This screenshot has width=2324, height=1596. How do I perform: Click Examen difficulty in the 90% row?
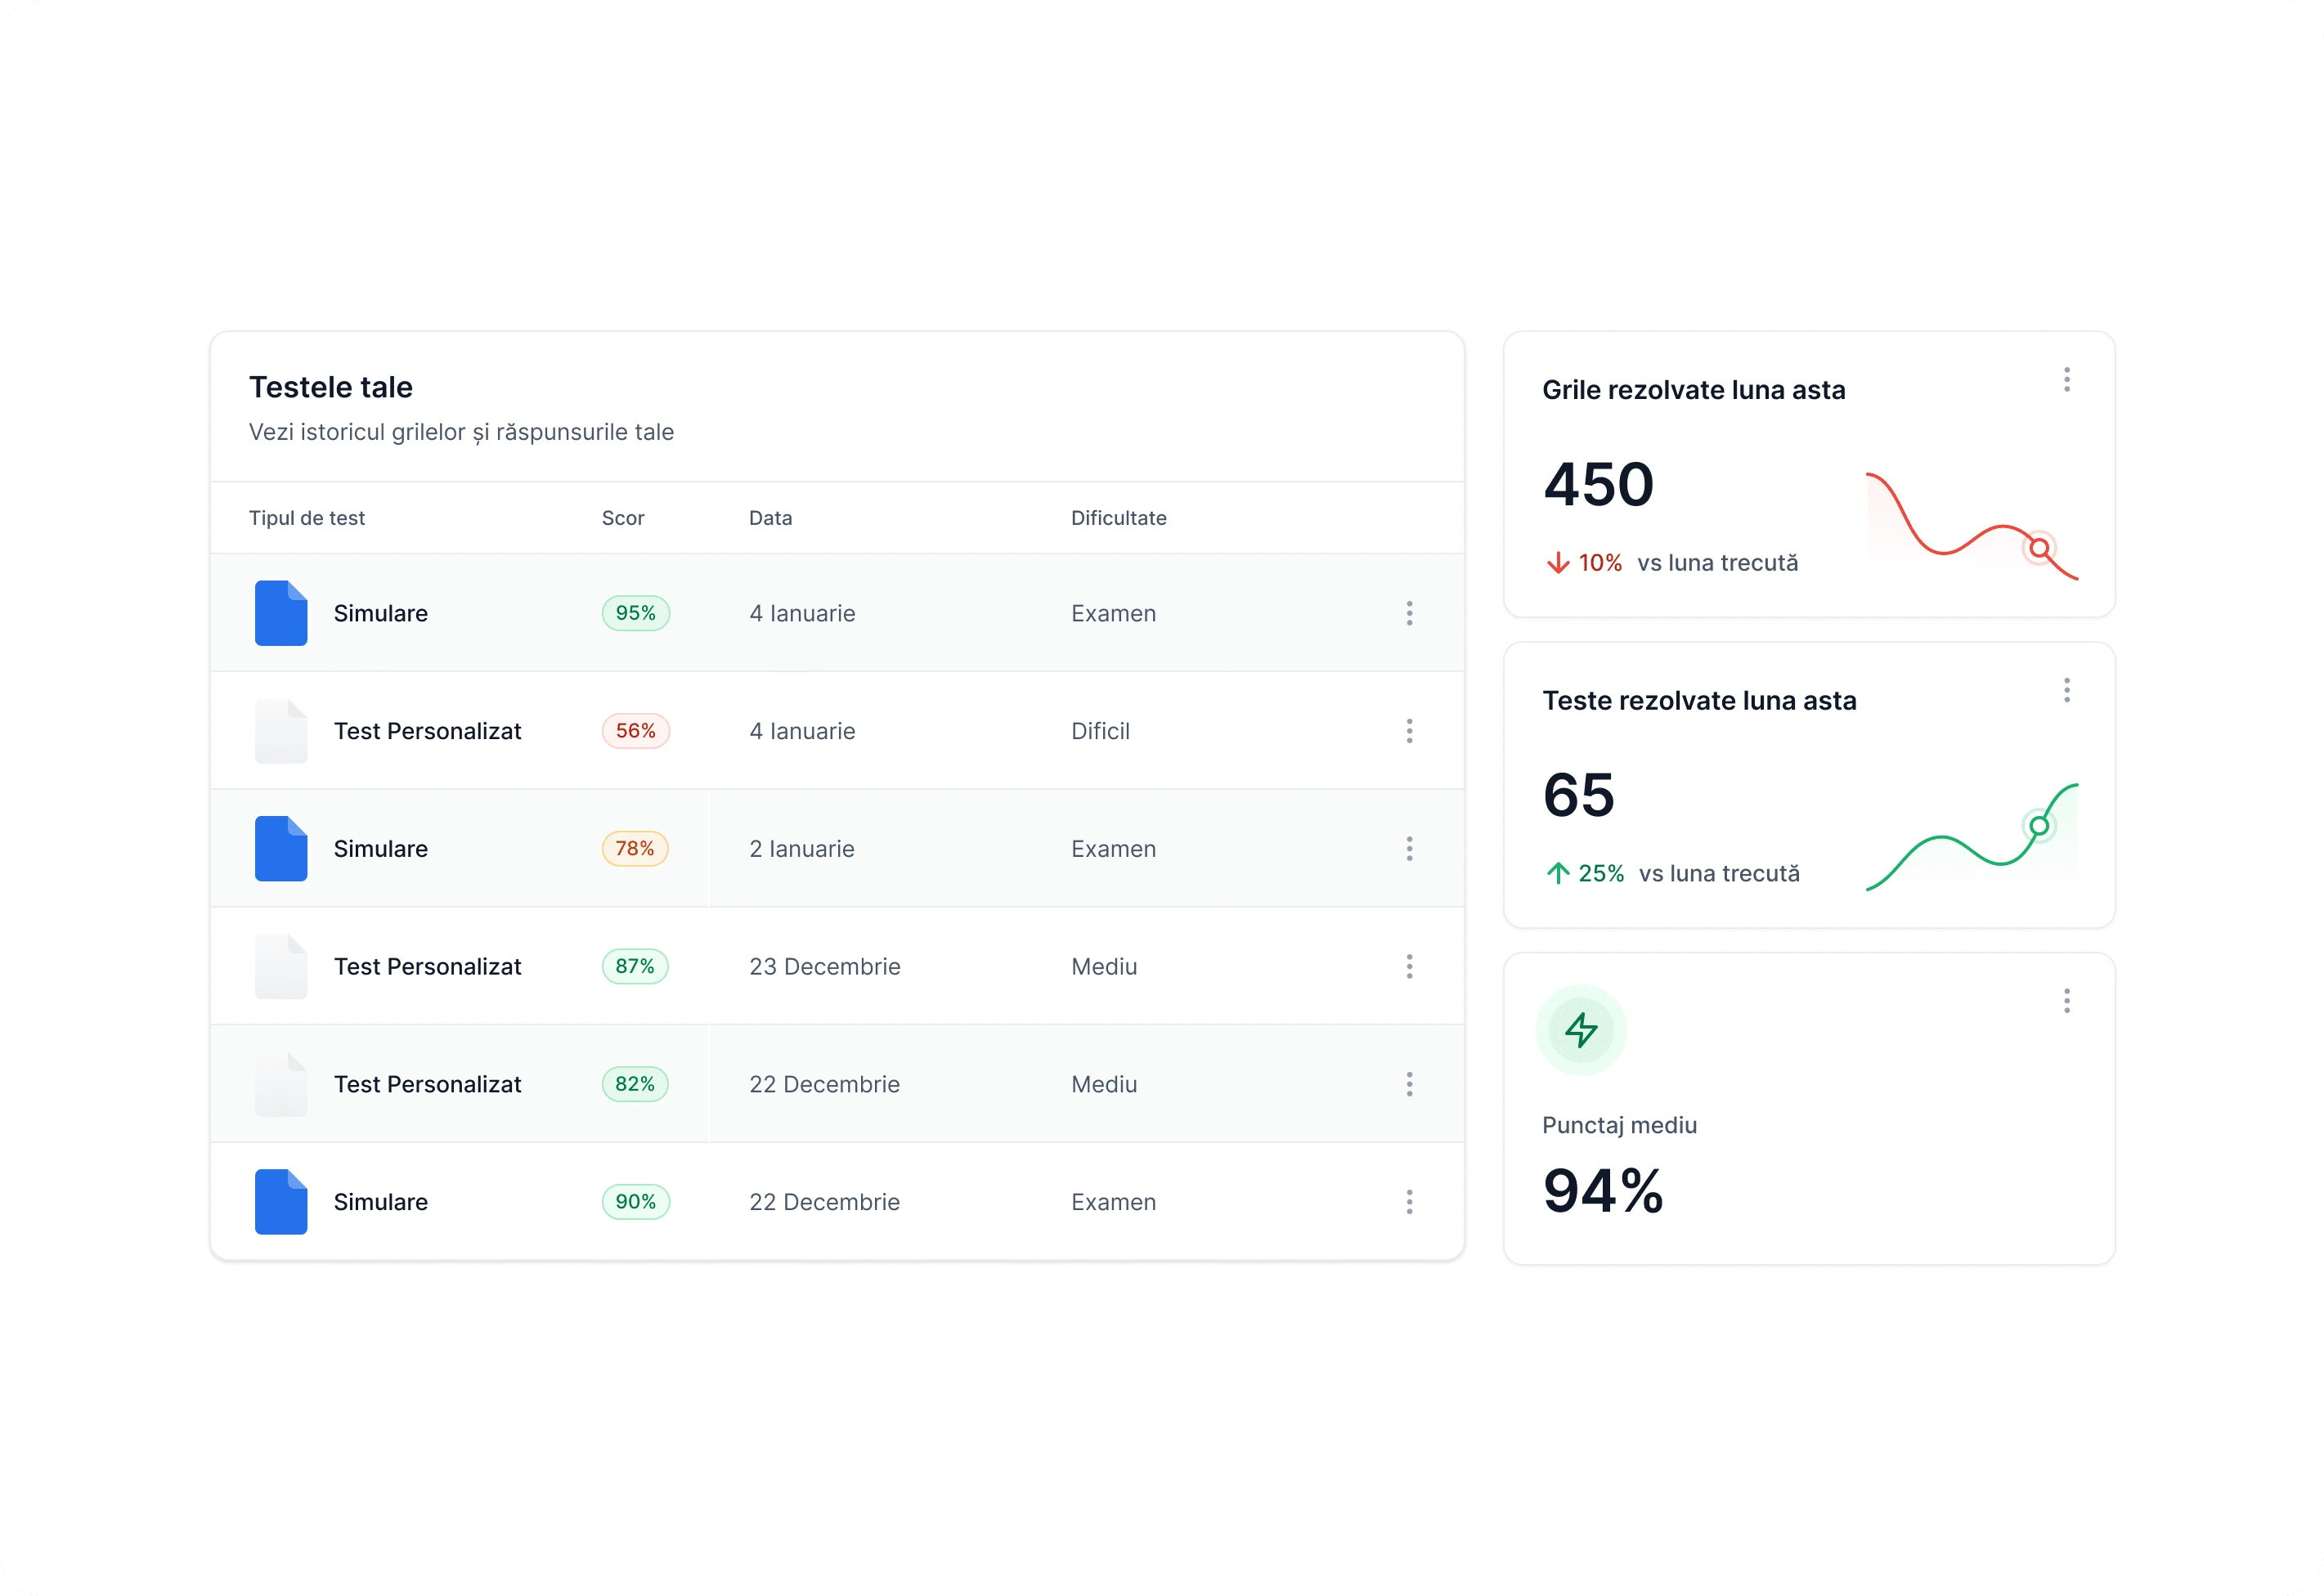point(1113,1202)
